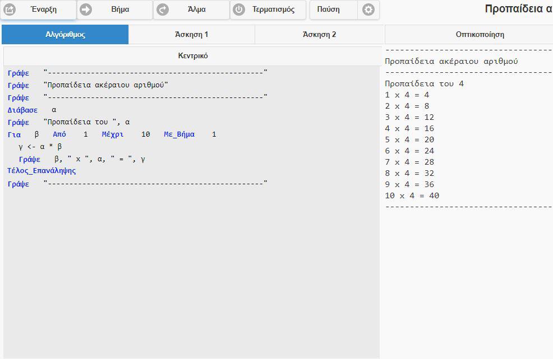Click the Έναρξη start icon

click(10, 10)
